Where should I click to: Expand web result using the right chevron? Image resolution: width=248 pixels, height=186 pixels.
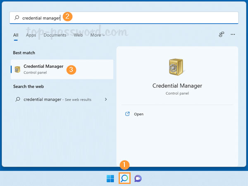click(106, 99)
